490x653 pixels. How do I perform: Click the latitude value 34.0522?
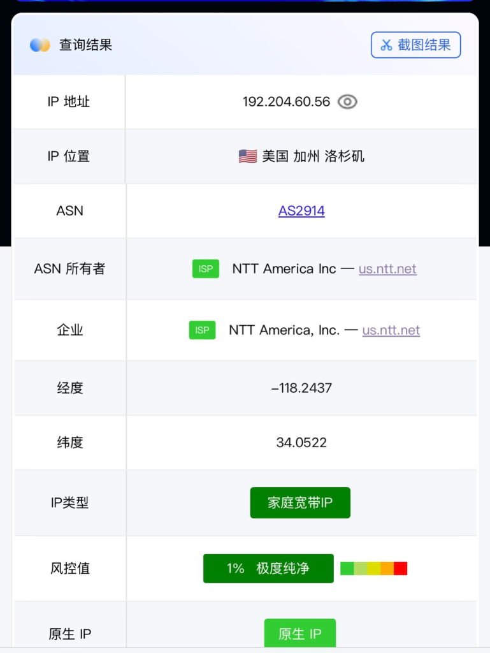click(x=301, y=443)
